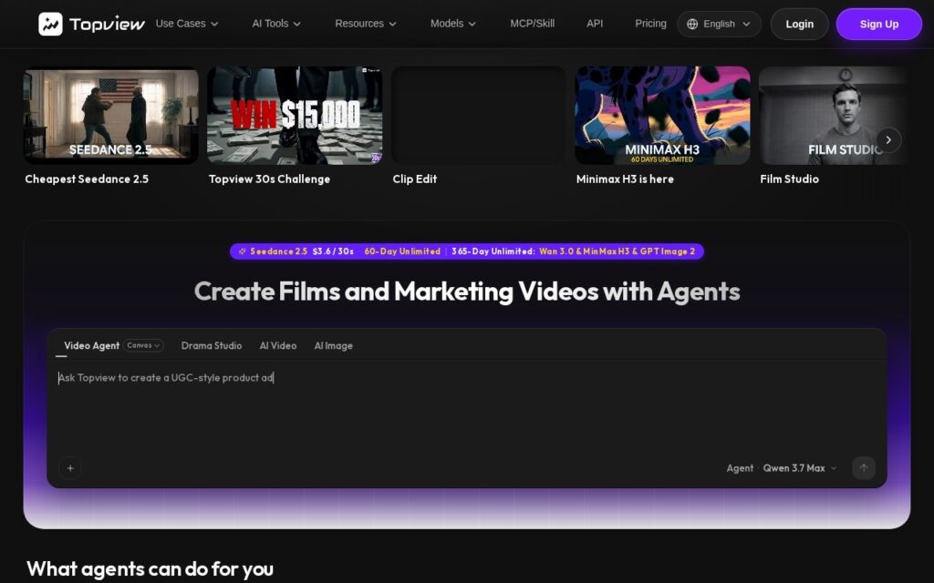The height and width of the screenshot is (583, 934).
Task: Switch to the Drama Studio tab
Action: 212,345
